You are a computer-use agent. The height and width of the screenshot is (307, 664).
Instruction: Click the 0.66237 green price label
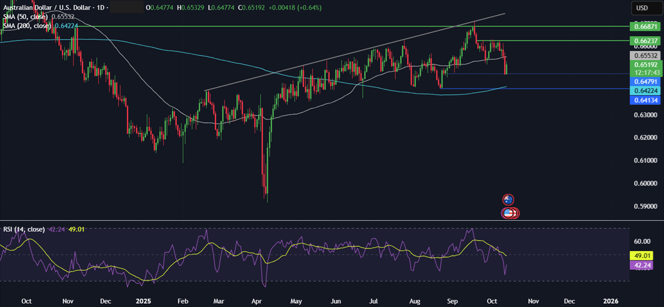[x=645, y=41]
